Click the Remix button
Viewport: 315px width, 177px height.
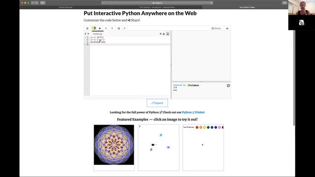point(216,29)
